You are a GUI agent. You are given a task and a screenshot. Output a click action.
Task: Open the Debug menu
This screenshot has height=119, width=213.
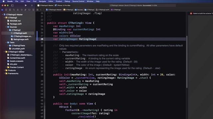click(67, 1)
